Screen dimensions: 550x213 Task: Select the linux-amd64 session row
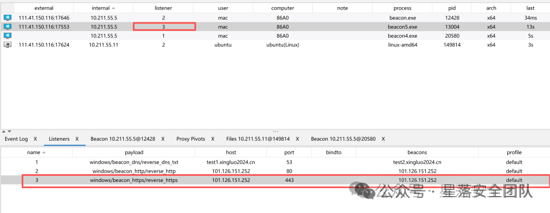[x=274, y=44]
